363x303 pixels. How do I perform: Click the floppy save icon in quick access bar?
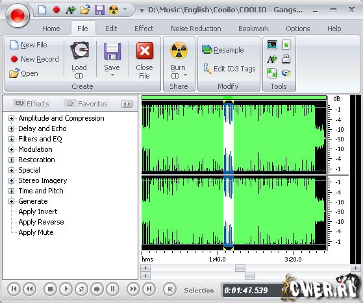[99, 10]
